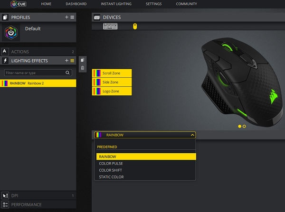Viewport: 285px width, 212px height.
Task: Click the rainbow swatch beside Rainbow 2
Action: click(5, 83)
